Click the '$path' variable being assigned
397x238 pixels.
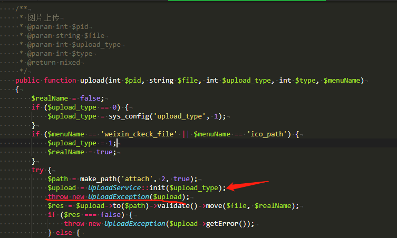tap(57, 179)
